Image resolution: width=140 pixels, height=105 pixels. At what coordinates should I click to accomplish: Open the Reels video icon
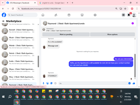click(x=69, y=15)
